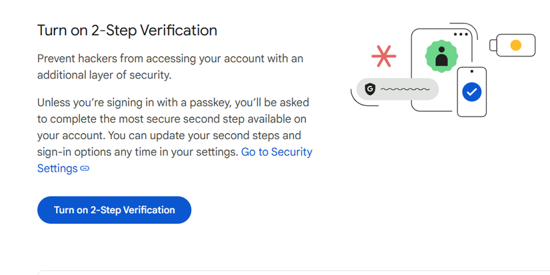Viewport: 550px width, 275px height.
Task: Click the red asterisk icon in illustration
Action: [x=383, y=57]
